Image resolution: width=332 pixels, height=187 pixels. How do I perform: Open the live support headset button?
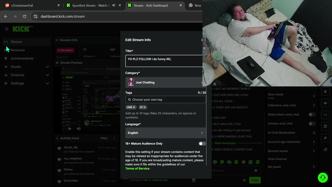tap(323, 178)
